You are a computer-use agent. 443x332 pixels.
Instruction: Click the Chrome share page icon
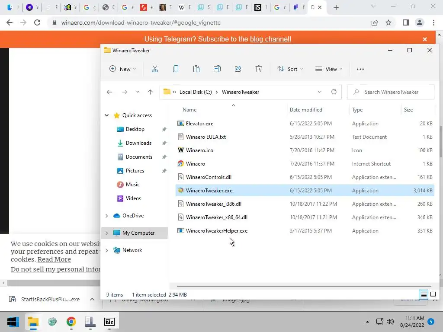click(x=375, y=22)
